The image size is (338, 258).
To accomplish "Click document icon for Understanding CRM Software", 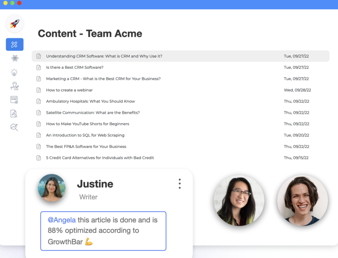I will [x=39, y=56].
